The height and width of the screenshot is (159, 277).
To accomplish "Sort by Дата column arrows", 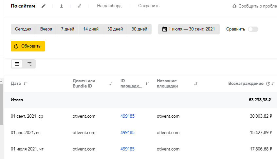I will [x=25, y=84].
